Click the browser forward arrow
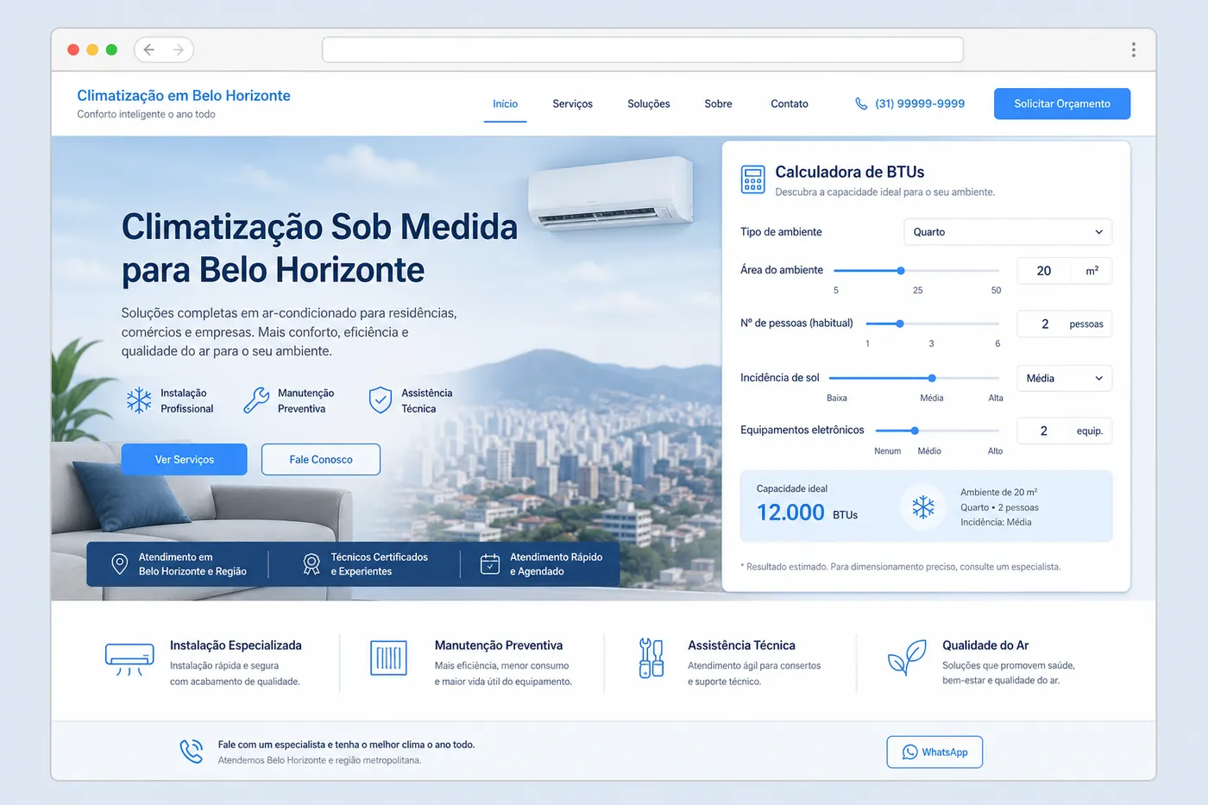The image size is (1208, 805). (179, 50)
